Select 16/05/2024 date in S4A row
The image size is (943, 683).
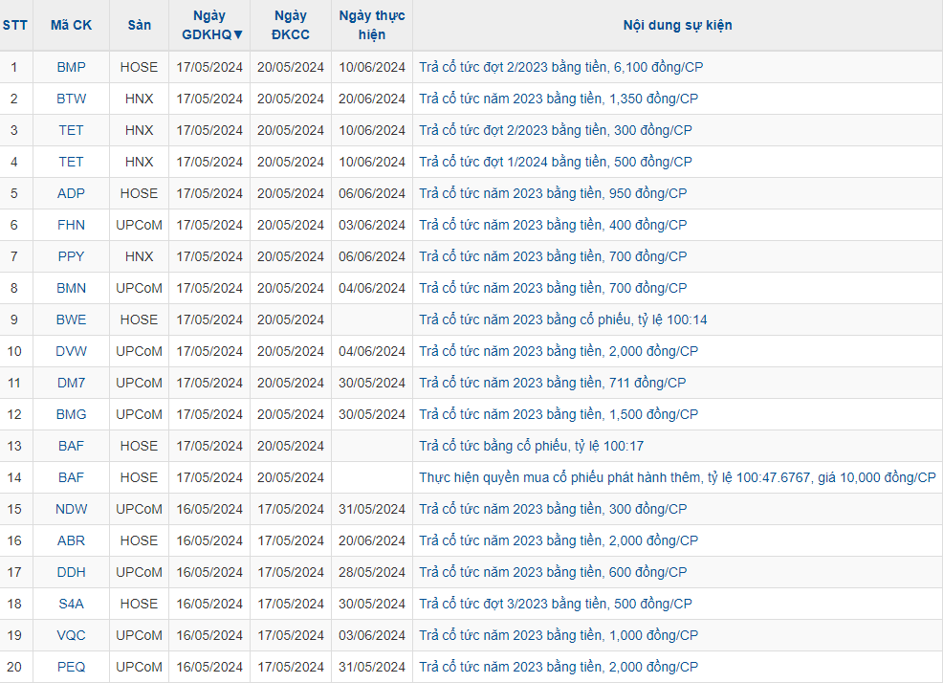pyautogui.click(x=209, y=605)
